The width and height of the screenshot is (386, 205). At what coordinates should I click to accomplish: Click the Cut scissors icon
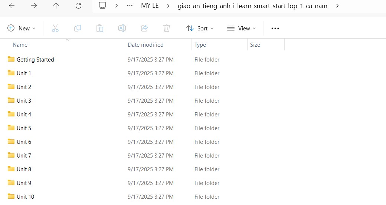(55, 28)
